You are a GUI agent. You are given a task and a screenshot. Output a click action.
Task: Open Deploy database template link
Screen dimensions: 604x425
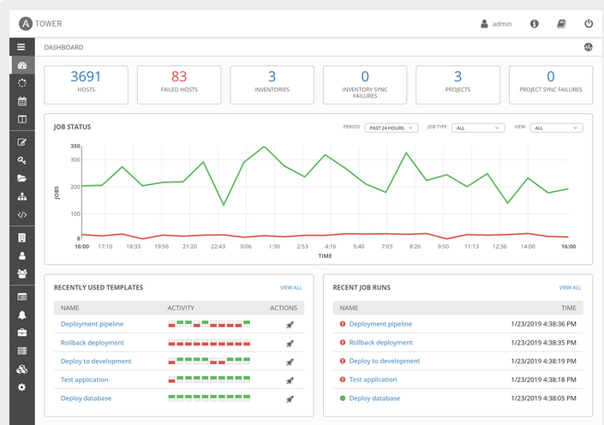pyautogui.click(x=86, y=398)
